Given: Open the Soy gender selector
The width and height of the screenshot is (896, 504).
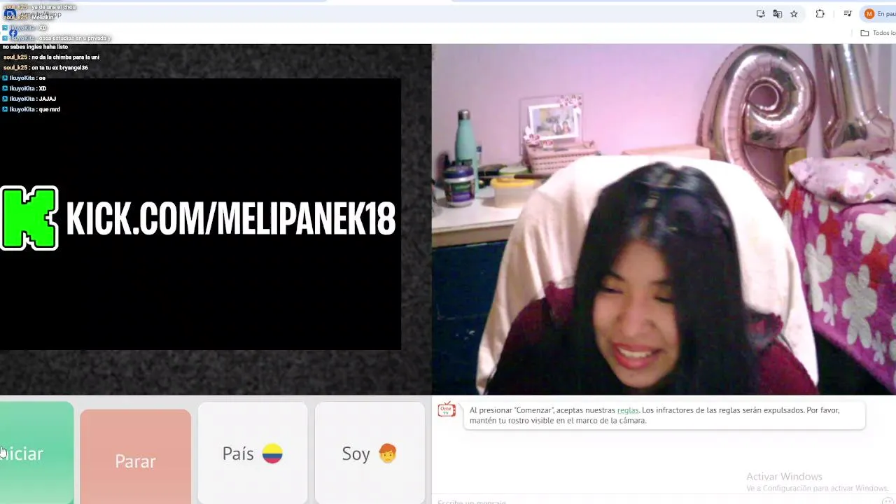Looking at the screenshot, I should [369, 454].
